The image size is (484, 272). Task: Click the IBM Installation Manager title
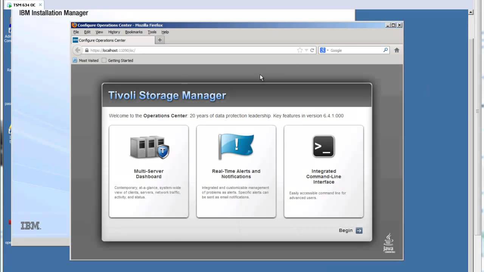(x=54, y=13)
